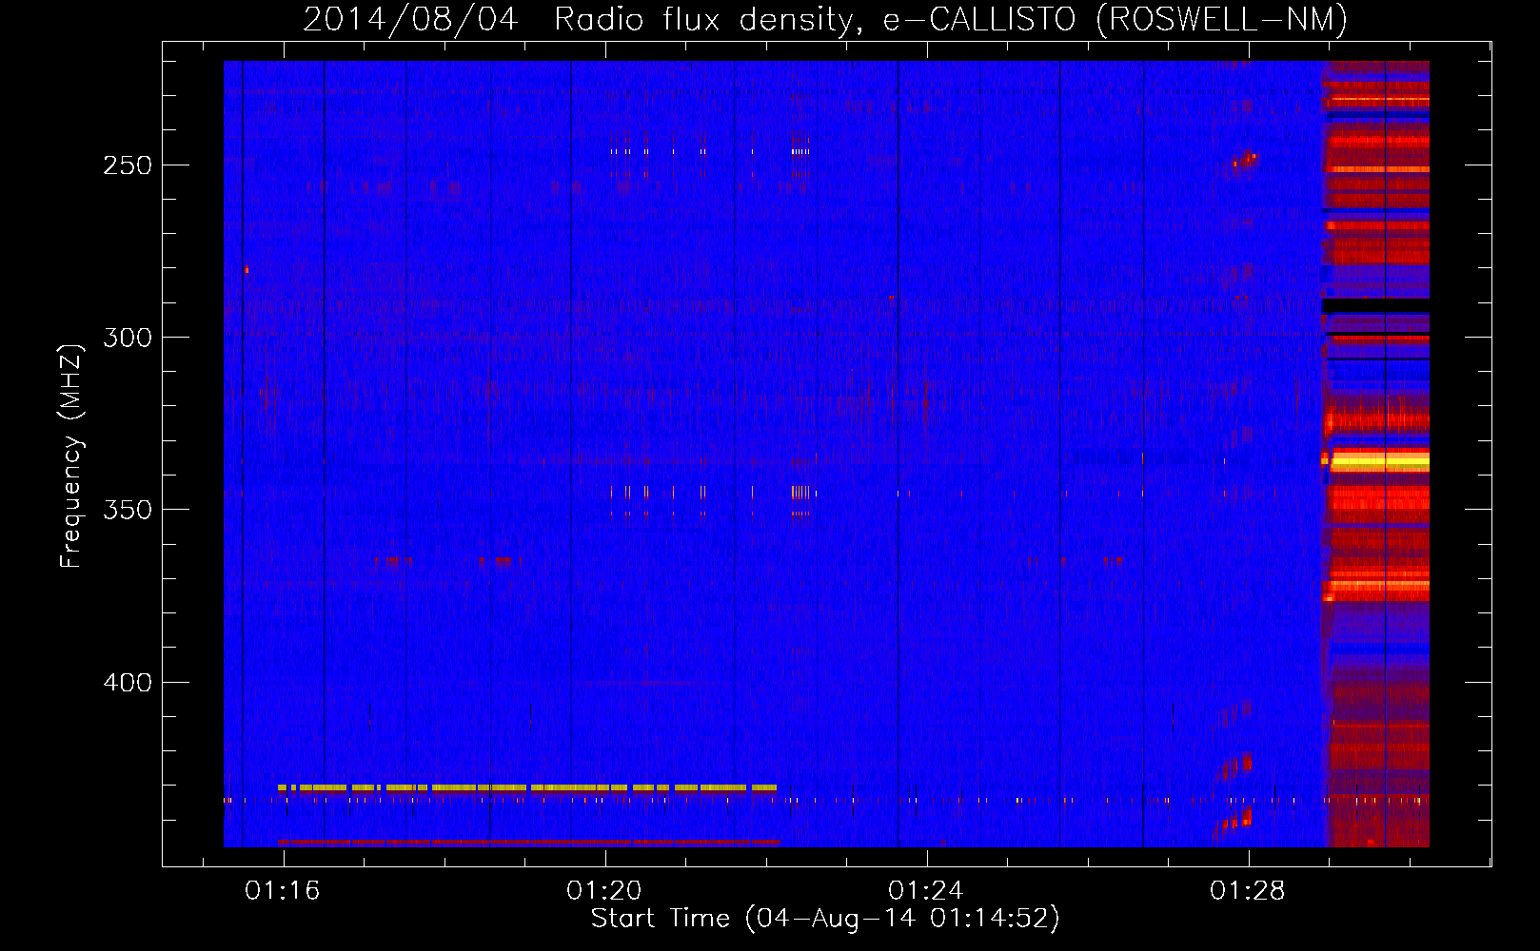Click the 'Start Time (04-Aug-14 01:14:52)' axis label
The width and height of the screenshot is (1540, 951).
(x=825, y=919)
